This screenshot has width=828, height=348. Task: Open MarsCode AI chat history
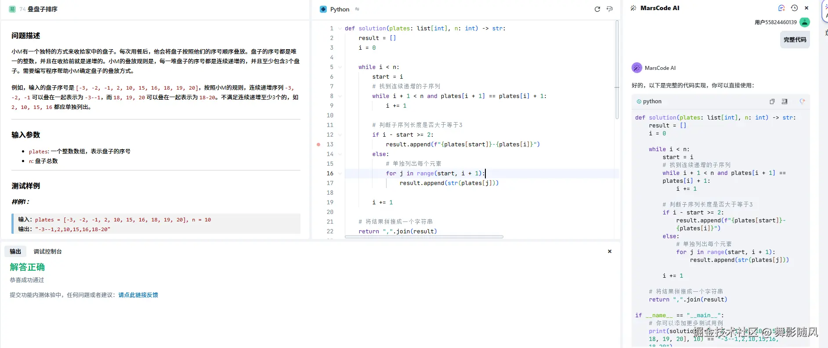coord(794,8)
